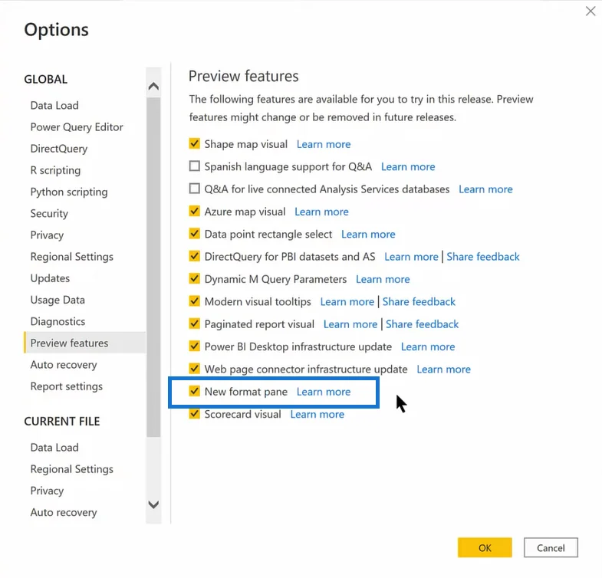Screen dimensions: 602x578
Task: Uncheck Shape map visual checkbox
Action: pos(194,144)
